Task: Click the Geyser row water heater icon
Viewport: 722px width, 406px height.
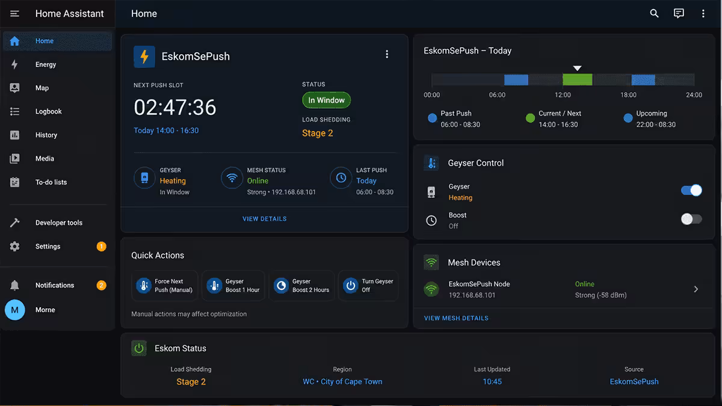Action: [x=431, y=192]
